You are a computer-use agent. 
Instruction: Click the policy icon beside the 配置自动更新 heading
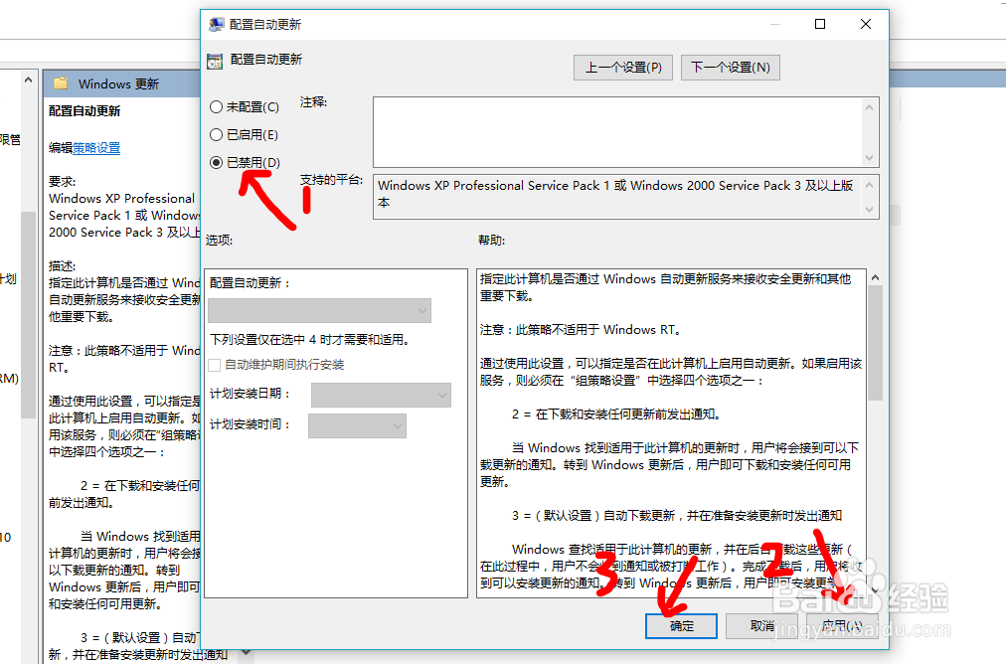click(215, 61)
